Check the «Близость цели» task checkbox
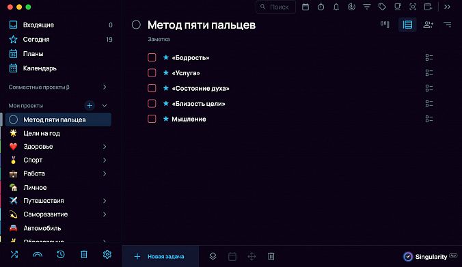The height and width of the screenshot is (267, 462). tap(152, 103)
